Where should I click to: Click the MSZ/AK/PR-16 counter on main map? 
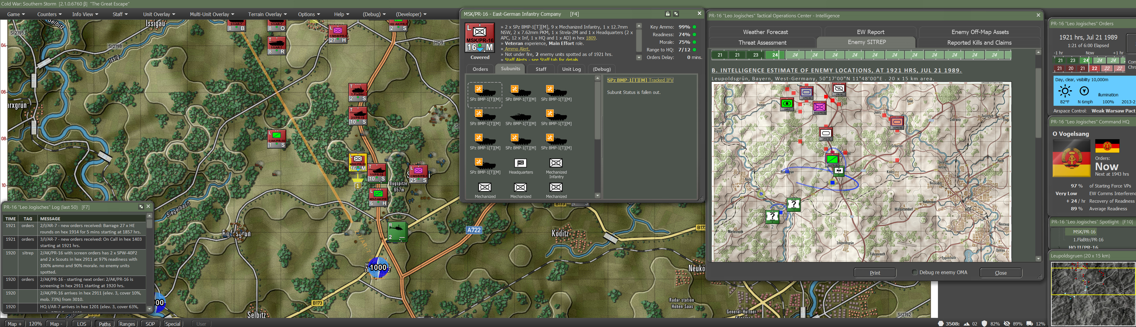click(x=378, y=197)
